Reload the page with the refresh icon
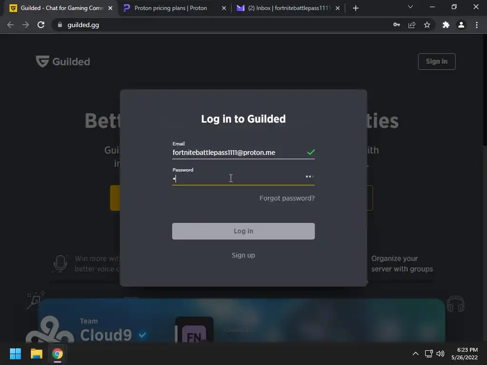This screenshot has height=365, width=487. (41, 25)
